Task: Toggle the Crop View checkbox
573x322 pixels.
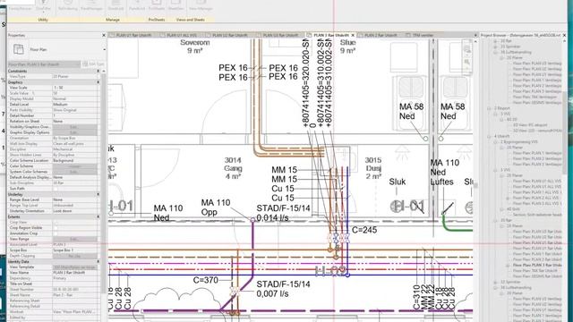Action: tap(56, 222)
